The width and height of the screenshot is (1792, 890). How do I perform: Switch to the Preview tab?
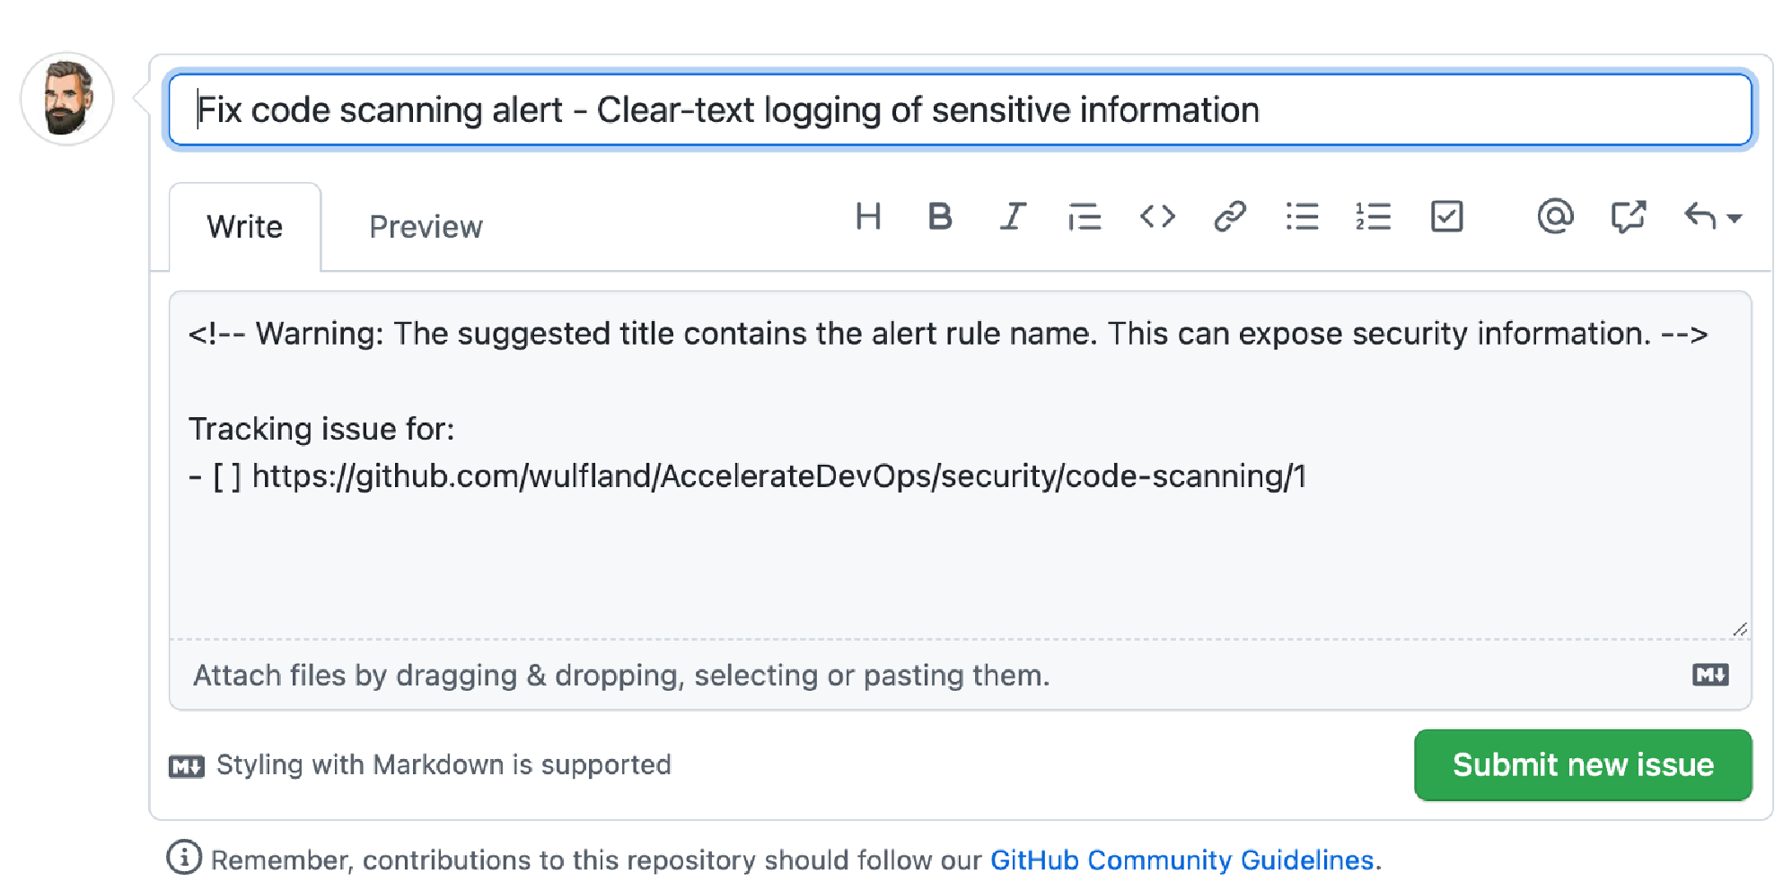coord(426,227)
